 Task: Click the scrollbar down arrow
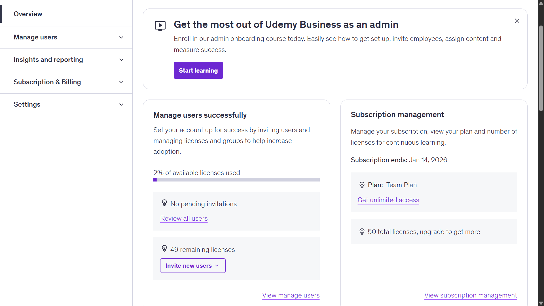541,303
